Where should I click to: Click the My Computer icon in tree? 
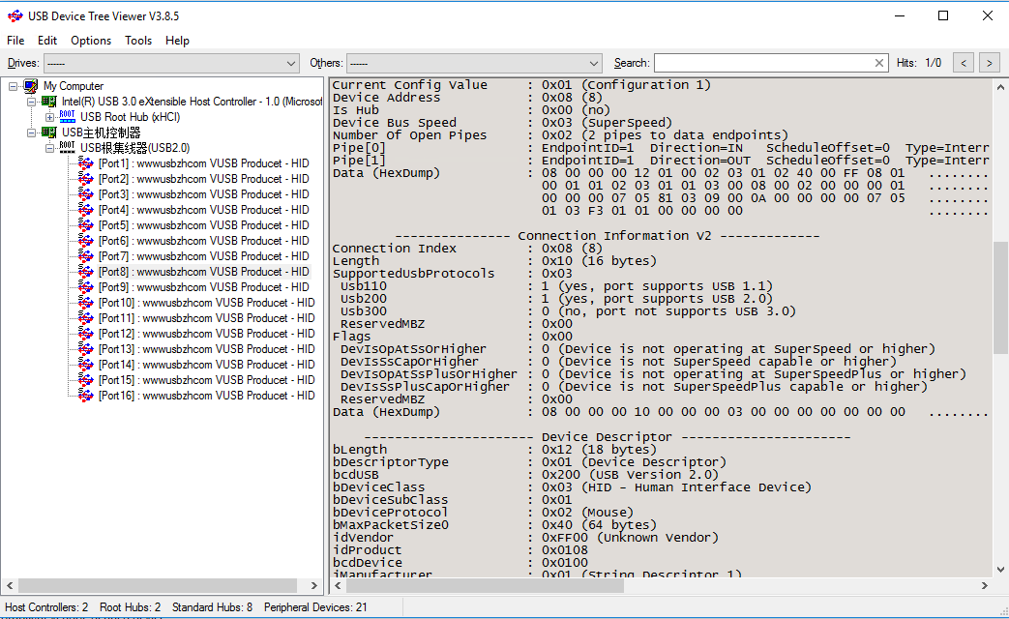31,86
